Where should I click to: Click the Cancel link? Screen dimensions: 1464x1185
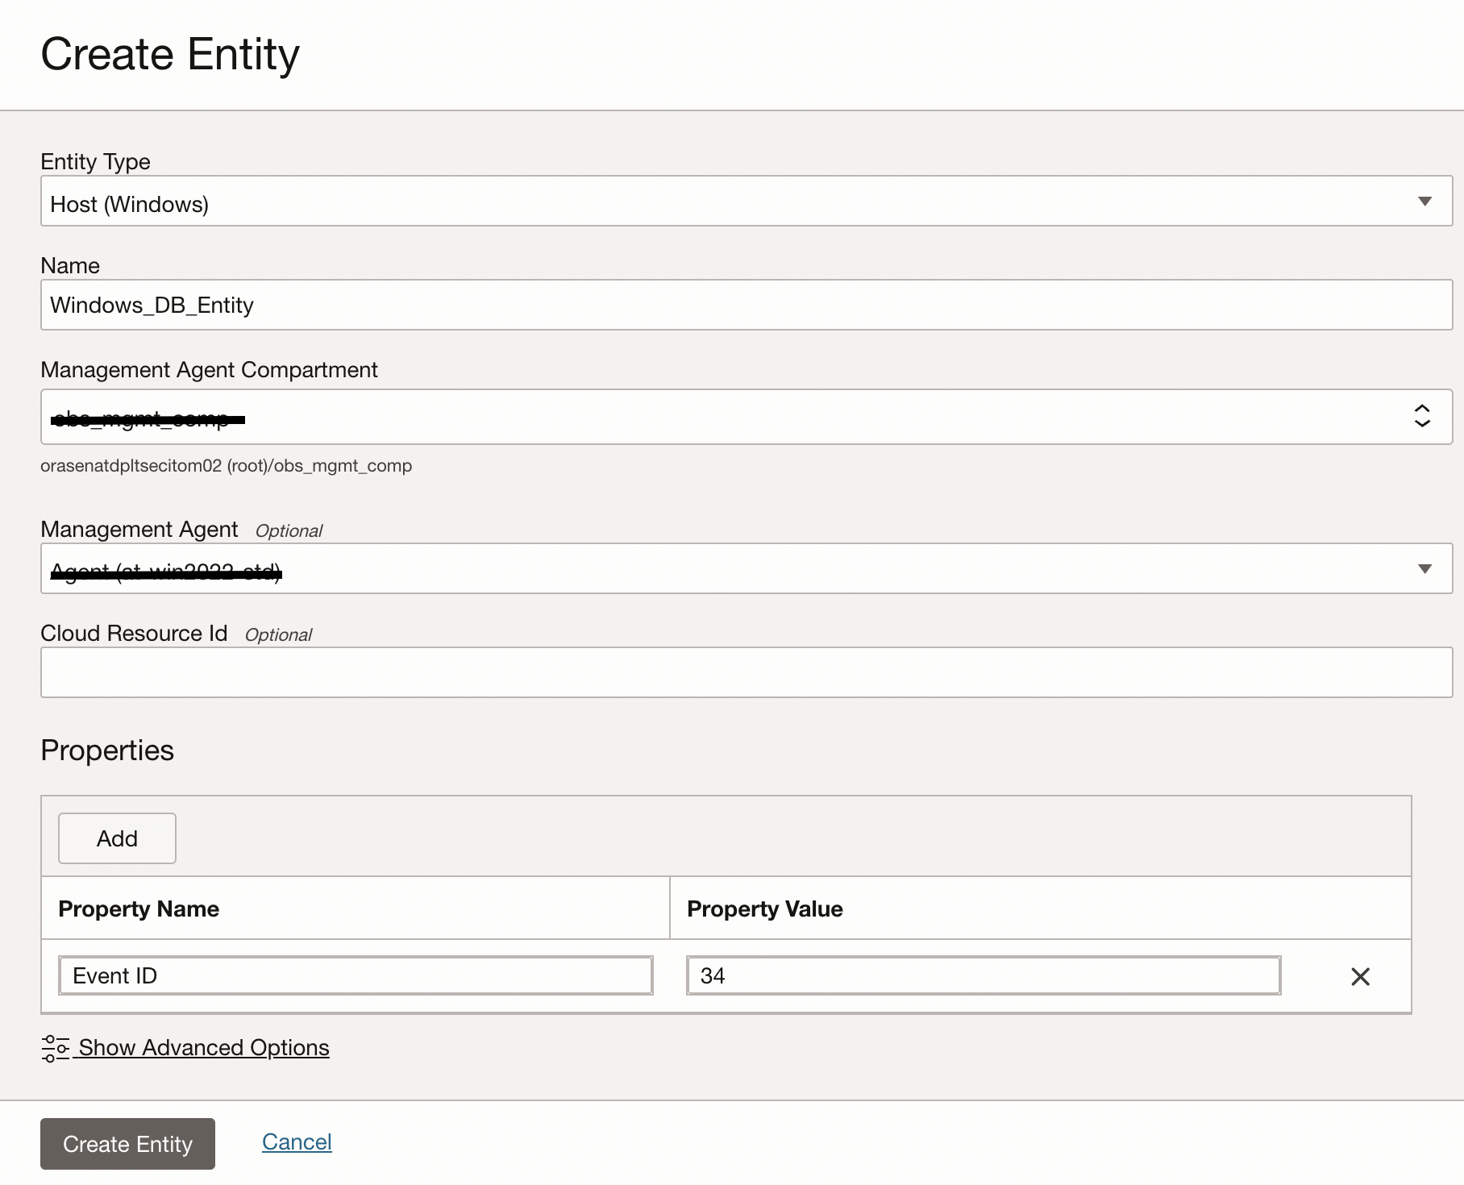point(297,1141)
